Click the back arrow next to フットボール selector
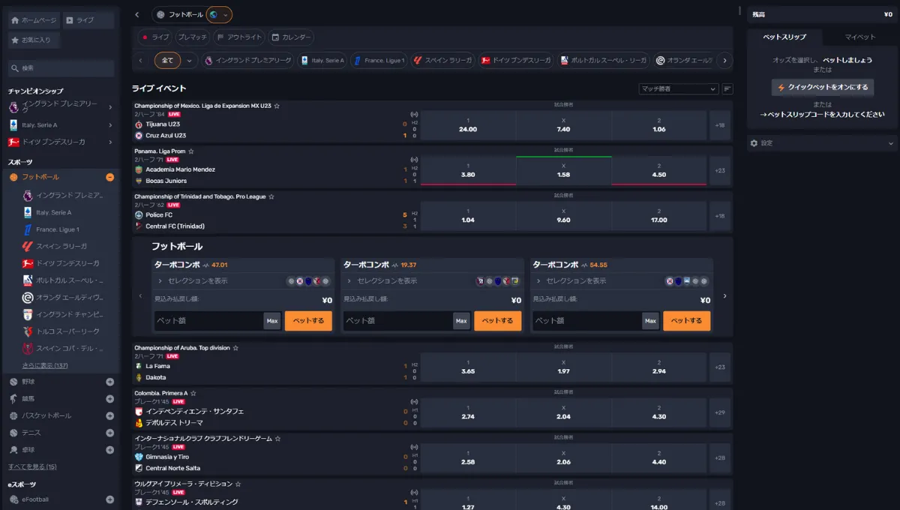Viewport: 900px width, 510px height. point(137,15)
